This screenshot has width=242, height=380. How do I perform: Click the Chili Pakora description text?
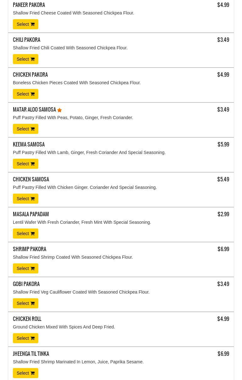pyautogui.click(x=70, y=48)
